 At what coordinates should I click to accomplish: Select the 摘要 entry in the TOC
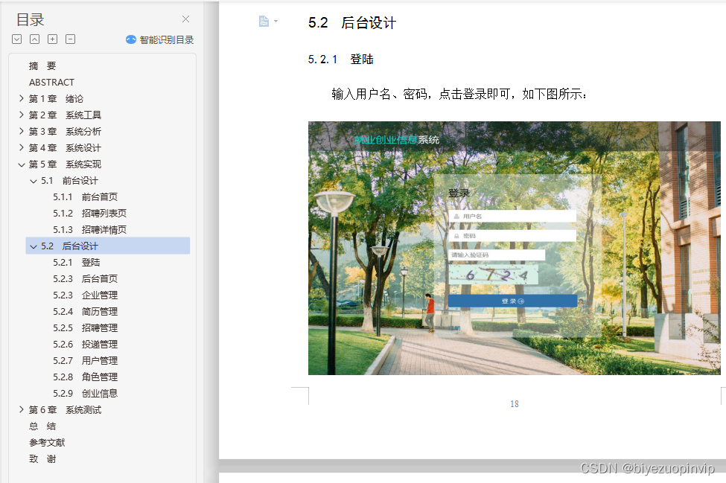[x=42, y=65]
